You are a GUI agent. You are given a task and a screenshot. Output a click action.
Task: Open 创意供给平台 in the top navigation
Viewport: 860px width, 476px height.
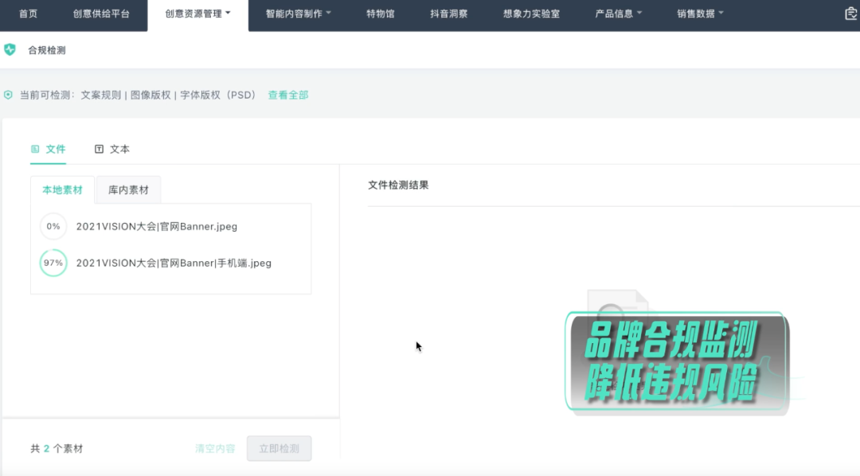click(101, 14)
